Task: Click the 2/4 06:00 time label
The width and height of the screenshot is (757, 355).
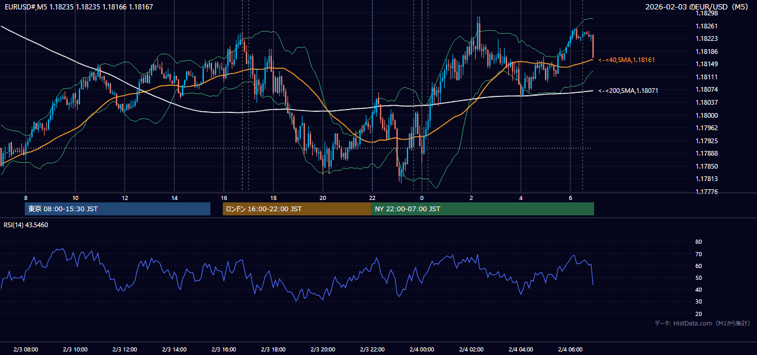Action: (570, 349)
